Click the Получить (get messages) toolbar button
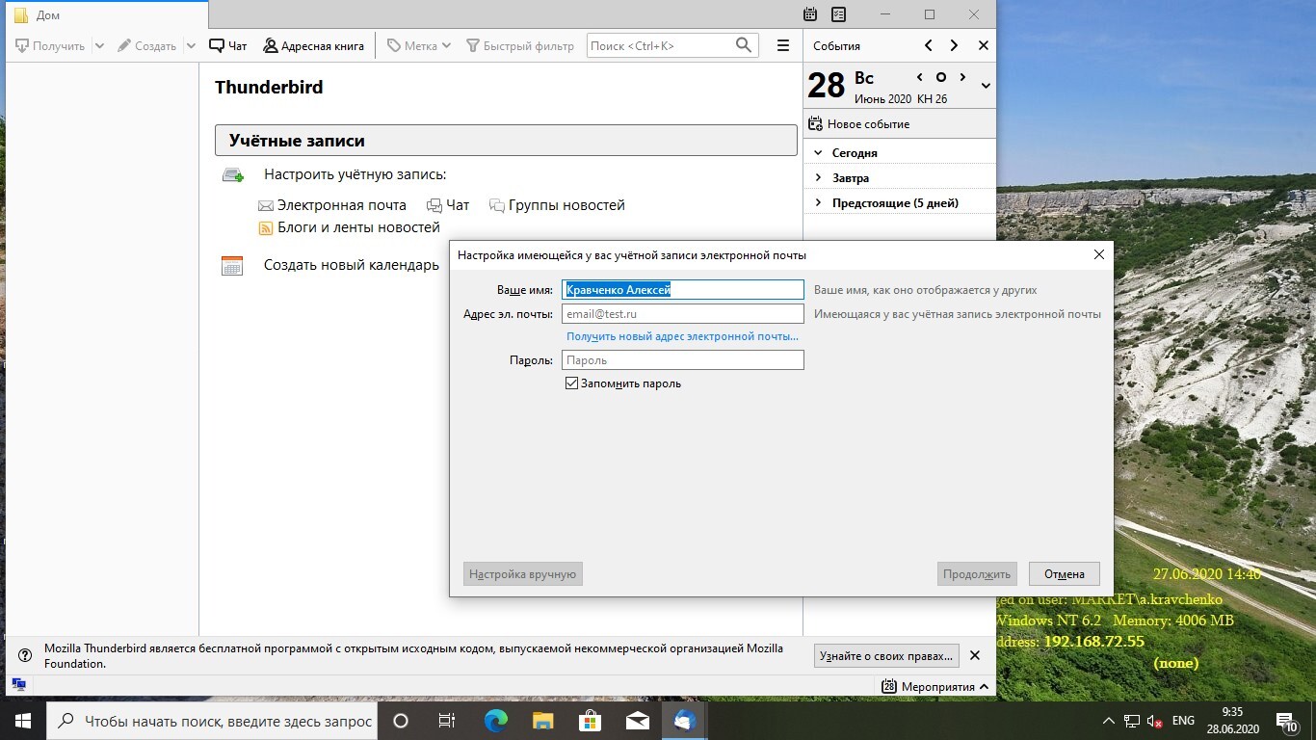The image size is (1316, 740). point(50,45)
